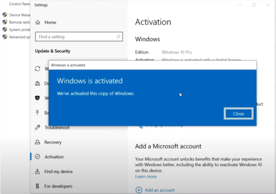The image size is (276, 194).
Task: Click the Recovery icon
Action: pos(38,142)
